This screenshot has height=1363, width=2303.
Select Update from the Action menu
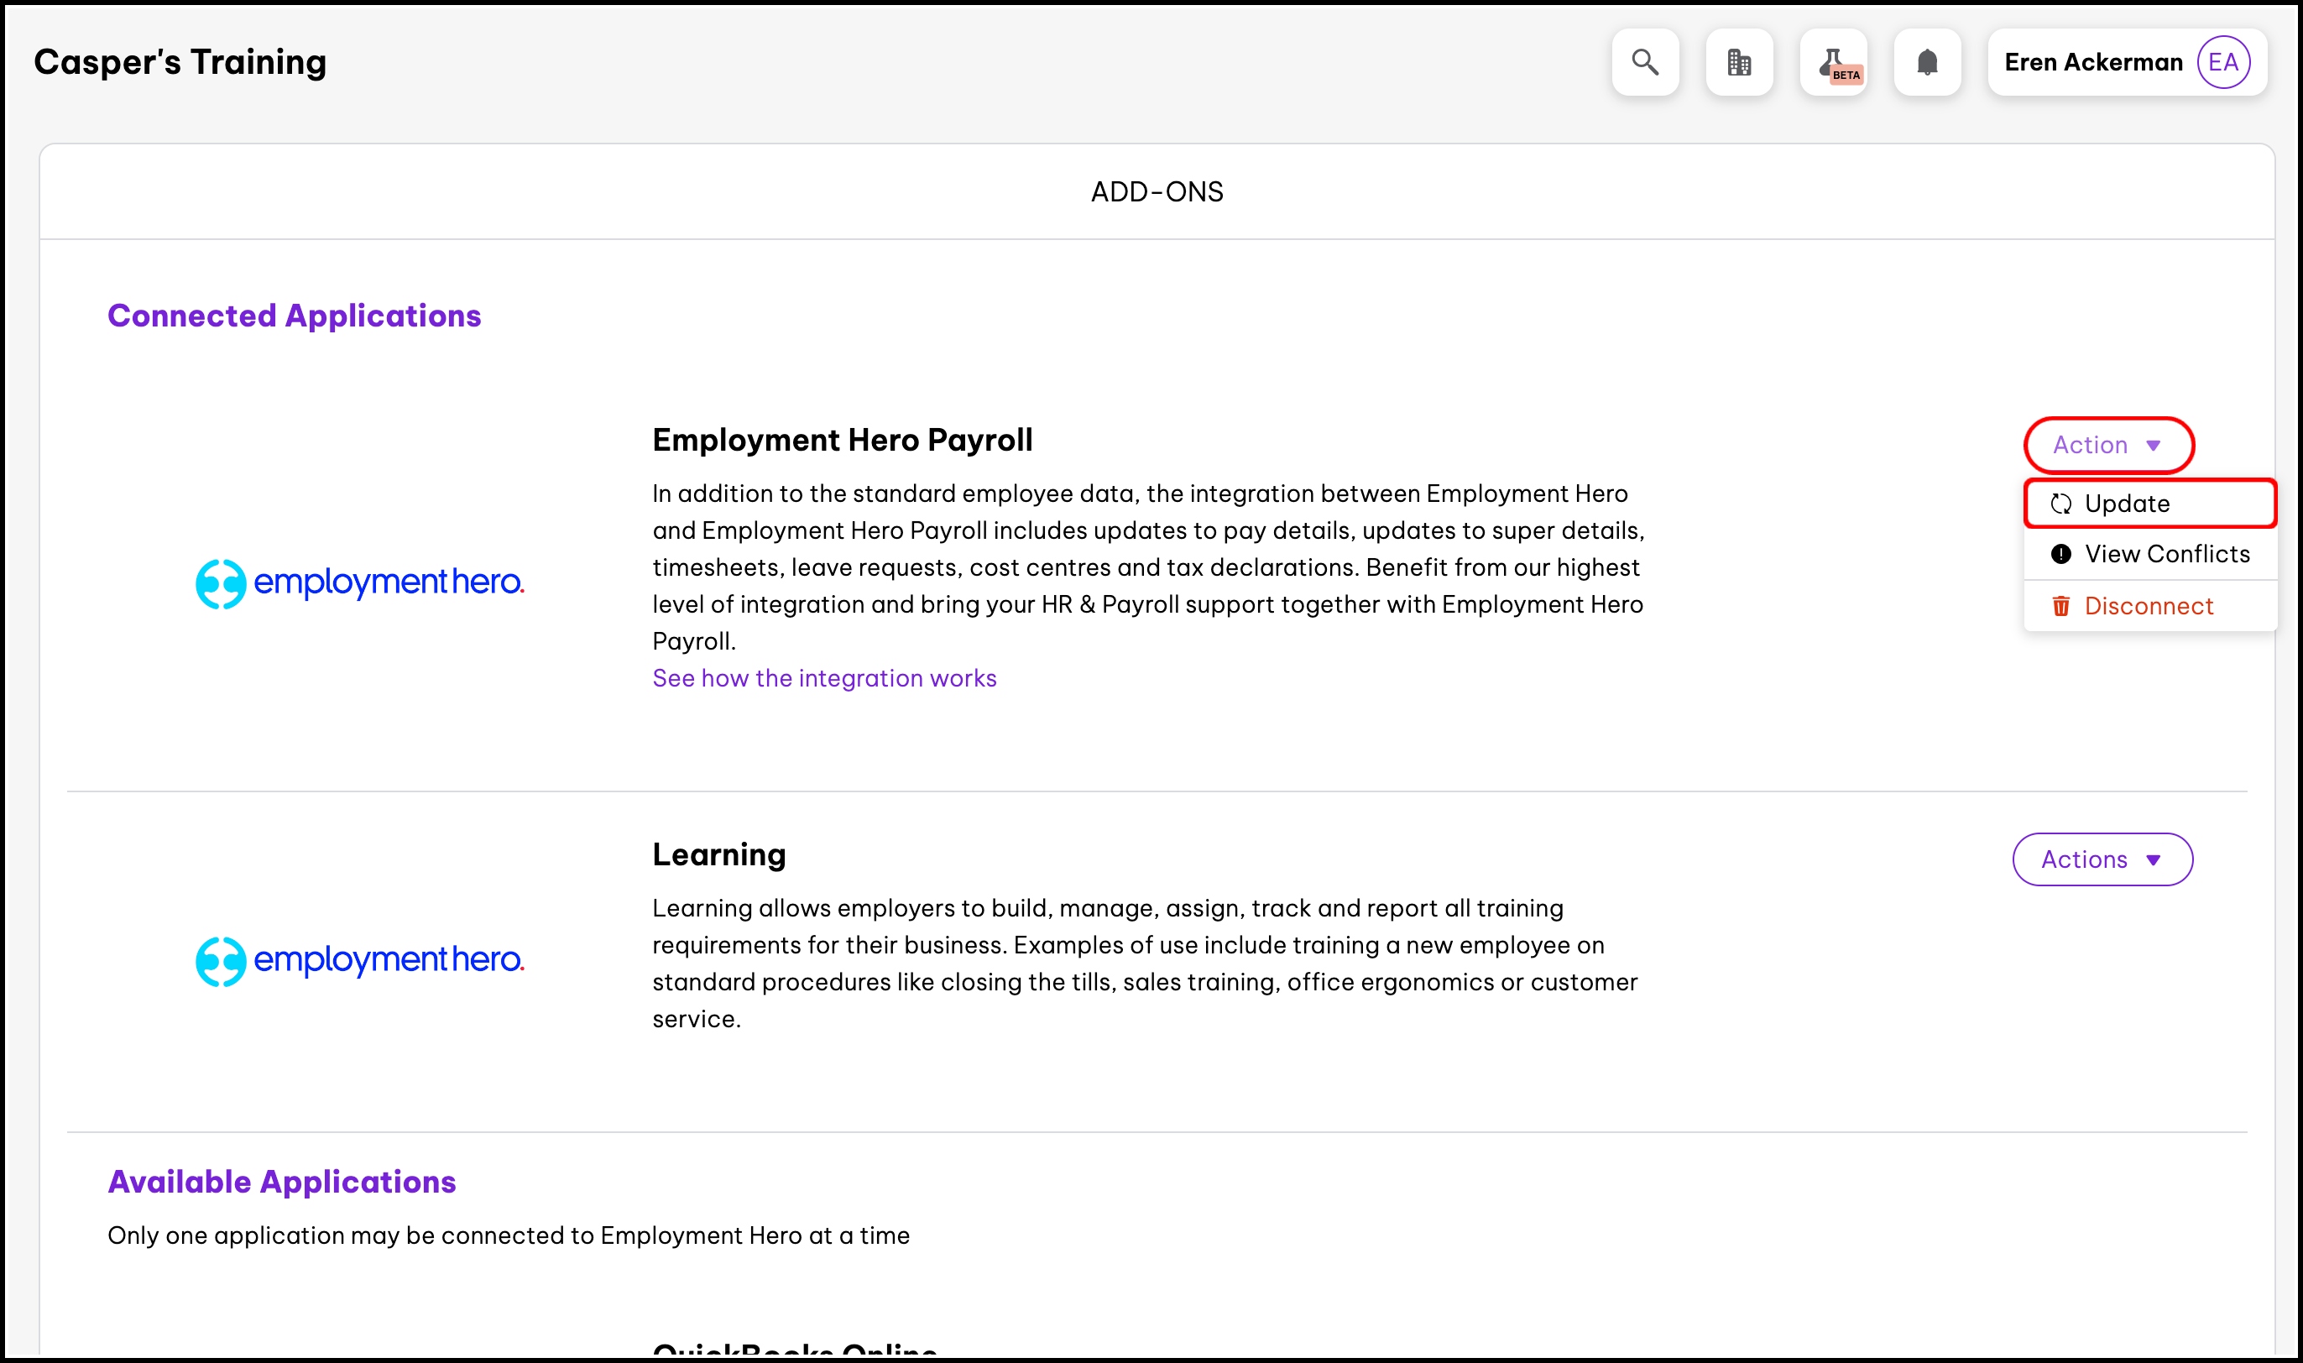[2127, 504]
